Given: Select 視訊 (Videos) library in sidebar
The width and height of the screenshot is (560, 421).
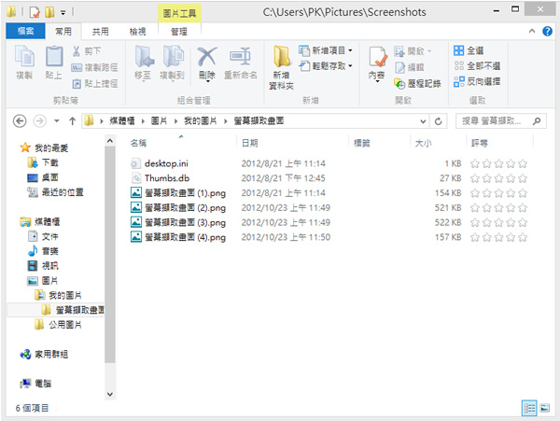Looking at the screenshot, I should pyautogui.click(x=43, y=266).
